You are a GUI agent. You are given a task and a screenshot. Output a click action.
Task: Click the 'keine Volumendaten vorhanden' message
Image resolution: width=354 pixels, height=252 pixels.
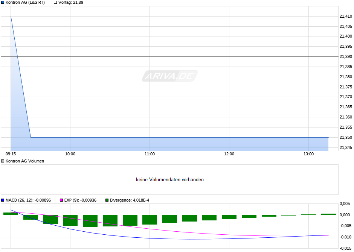(x=170, y=180)
